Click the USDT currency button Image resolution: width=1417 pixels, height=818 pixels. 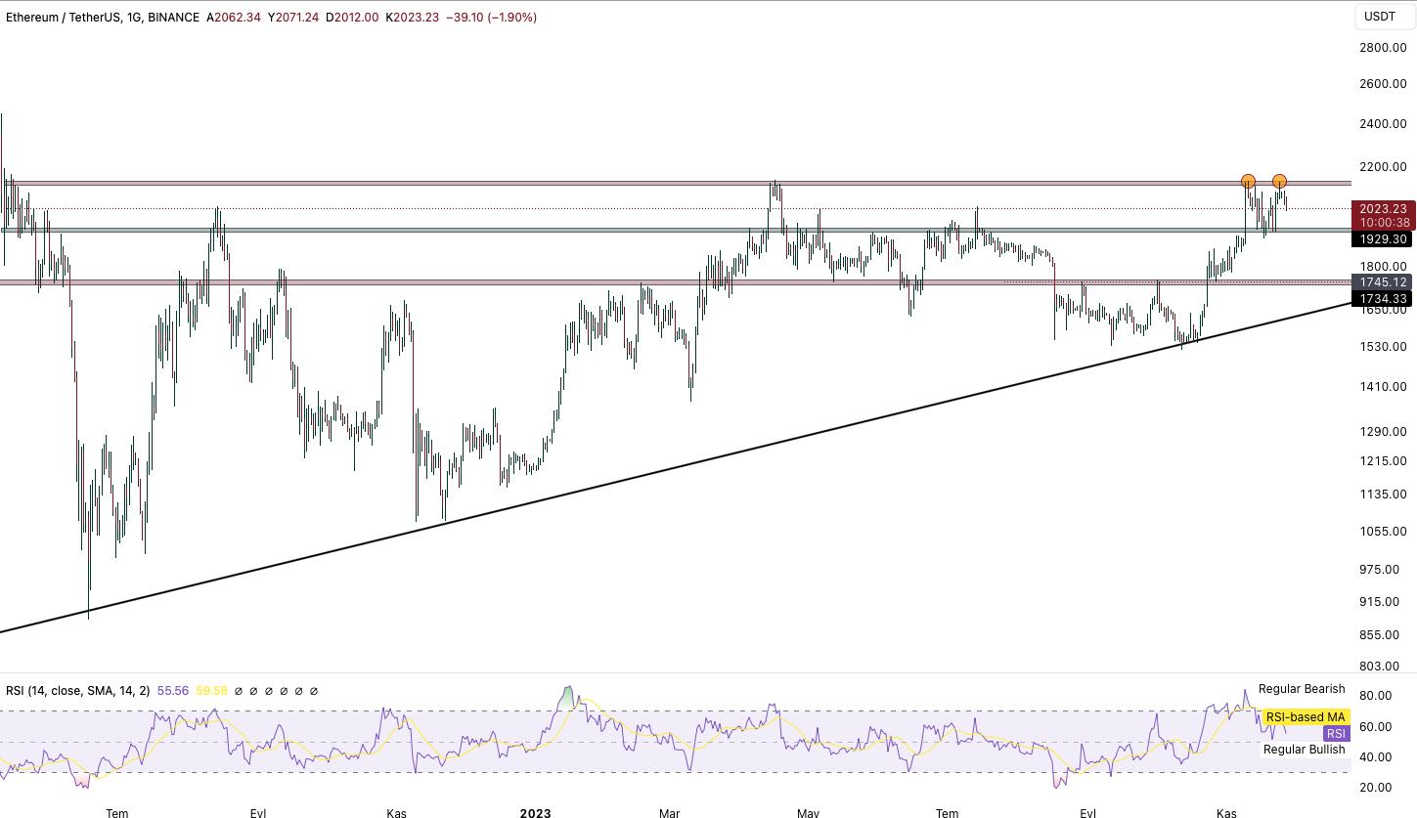[1380, 16]
